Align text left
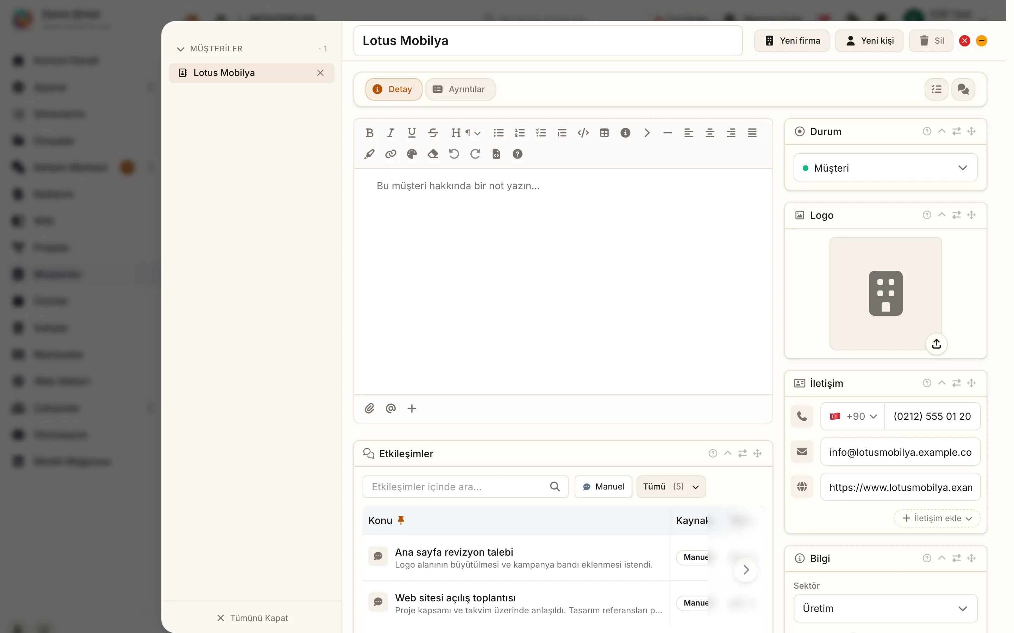Image resolution: width=1014 pixels, height=633 pixels. pyautogui.click(x=688, y=133)
